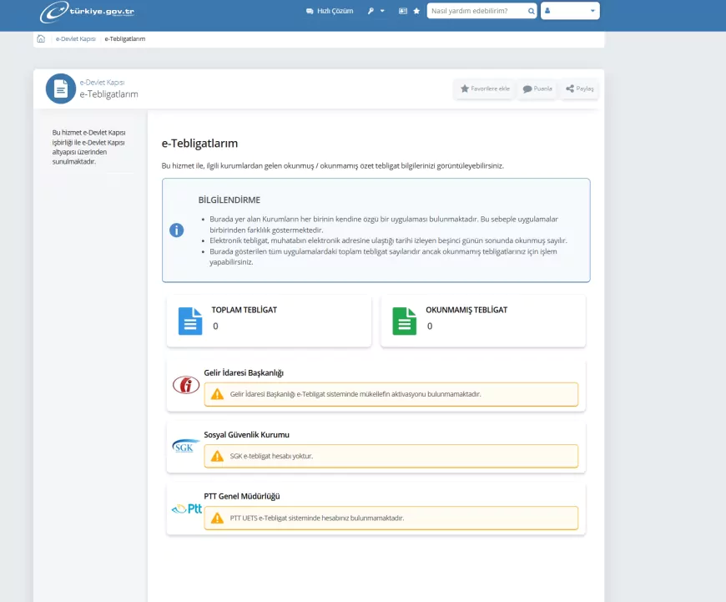Click the Gelir İdaresi Başkanlığı logo
This screenshot has width=726, height=602.
tap(185, 385)
